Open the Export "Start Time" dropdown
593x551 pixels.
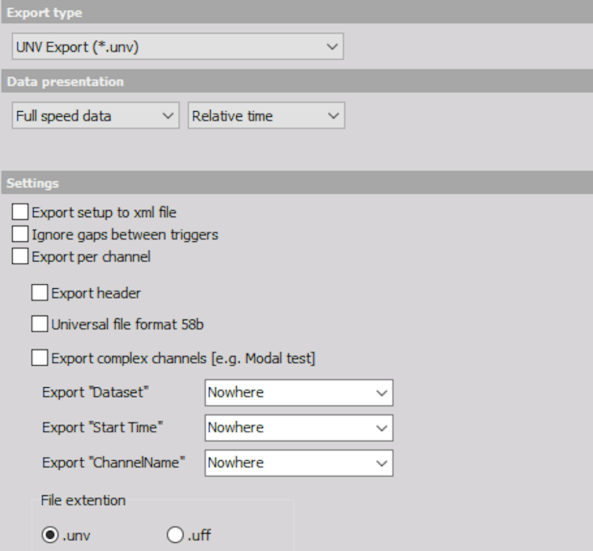(299, 428)
